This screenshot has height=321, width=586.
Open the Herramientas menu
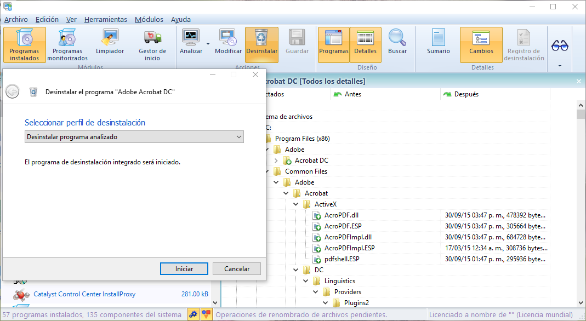coord(106,19)
